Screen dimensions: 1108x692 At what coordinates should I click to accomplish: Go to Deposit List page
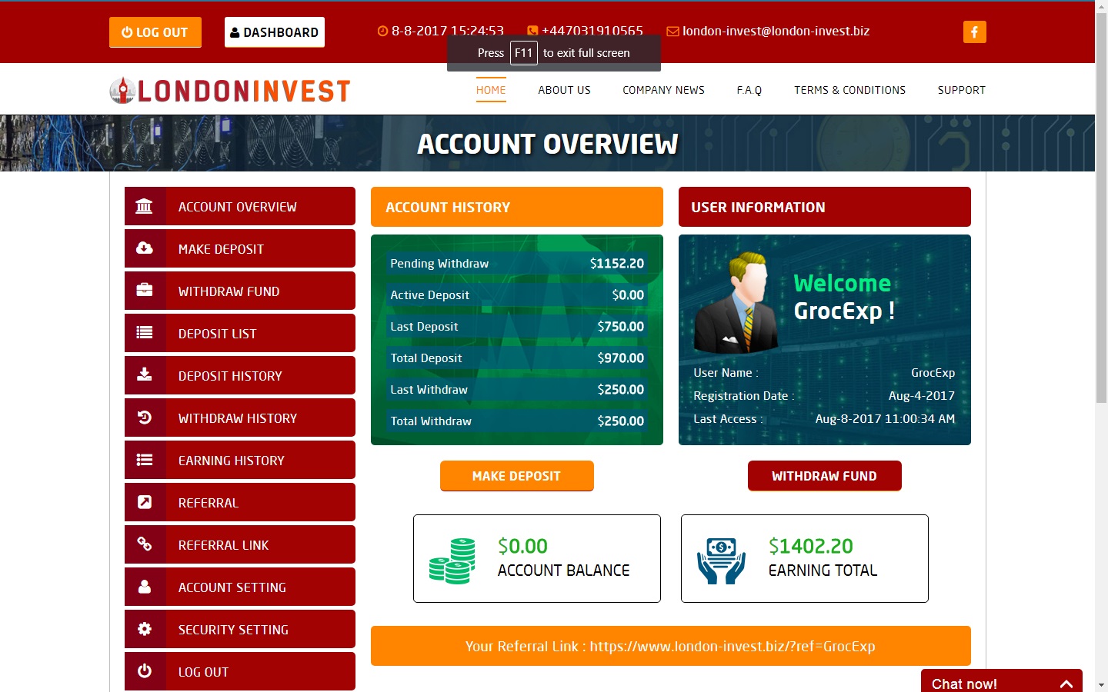(x=240, y=333)
